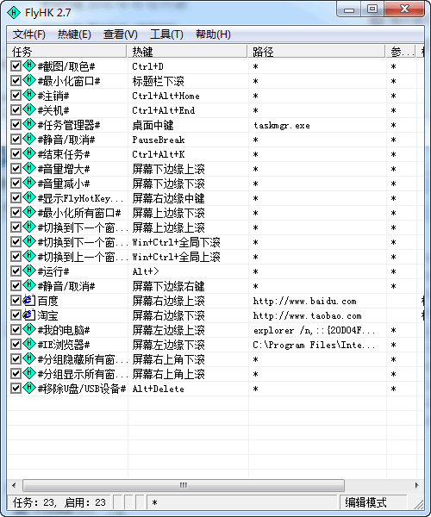
Task: Click the icon beside #任务管理器#
Action: click(x=29, y=124)
